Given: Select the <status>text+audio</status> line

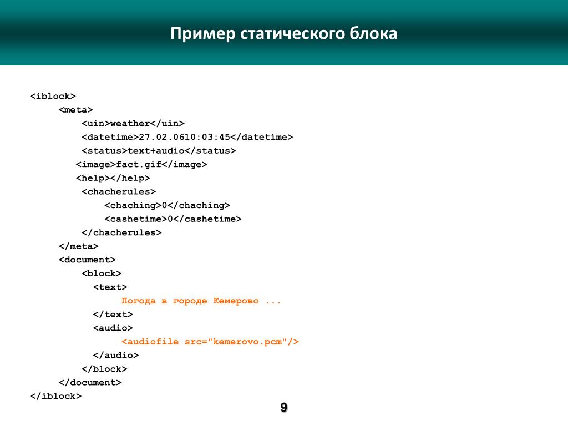Looking at the screenshot, I should tap(159, 151).
